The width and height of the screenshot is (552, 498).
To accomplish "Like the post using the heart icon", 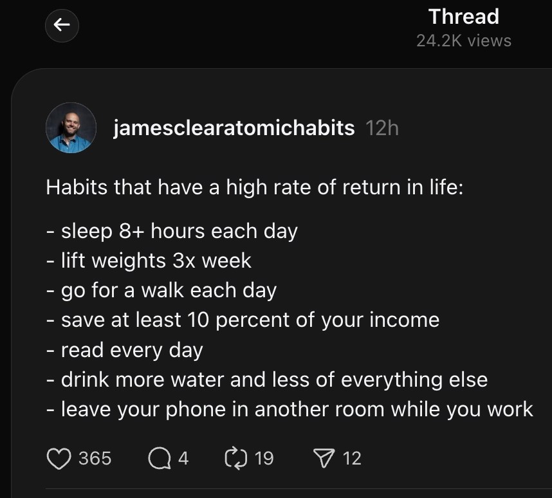I will tap(59, 458).
